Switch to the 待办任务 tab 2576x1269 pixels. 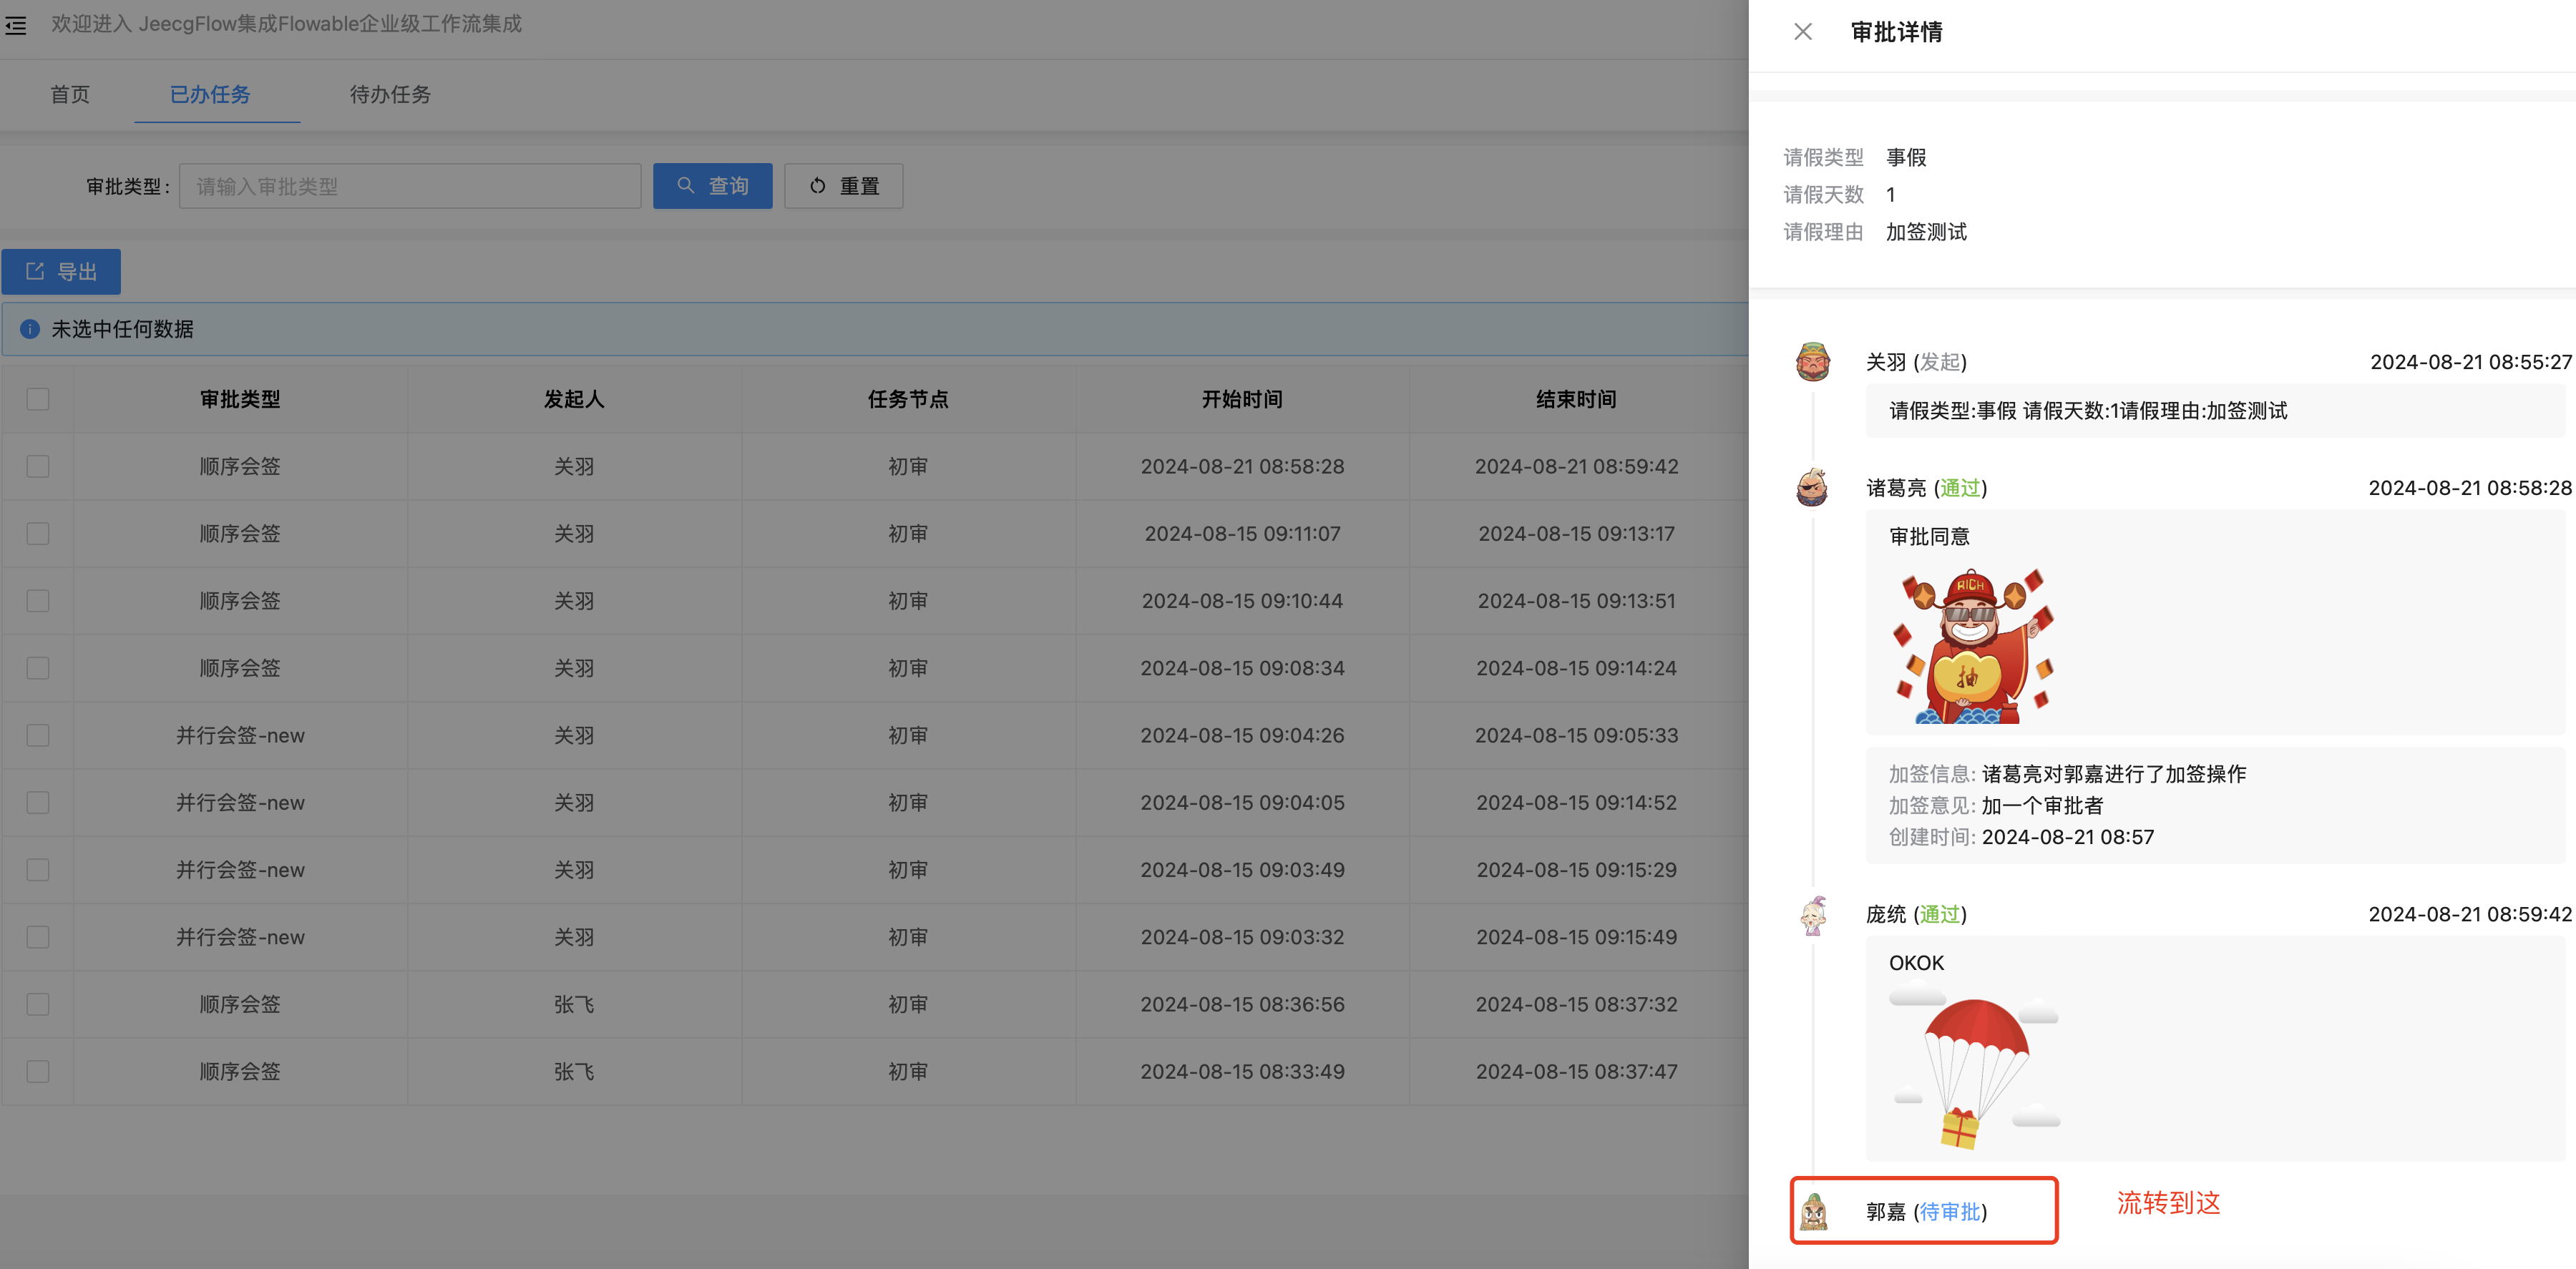pos(390,94)
